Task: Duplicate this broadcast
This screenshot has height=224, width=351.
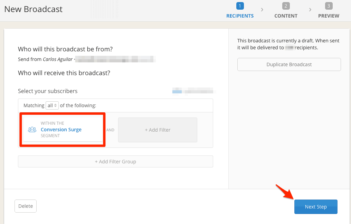Action: [x=289, y=64]
